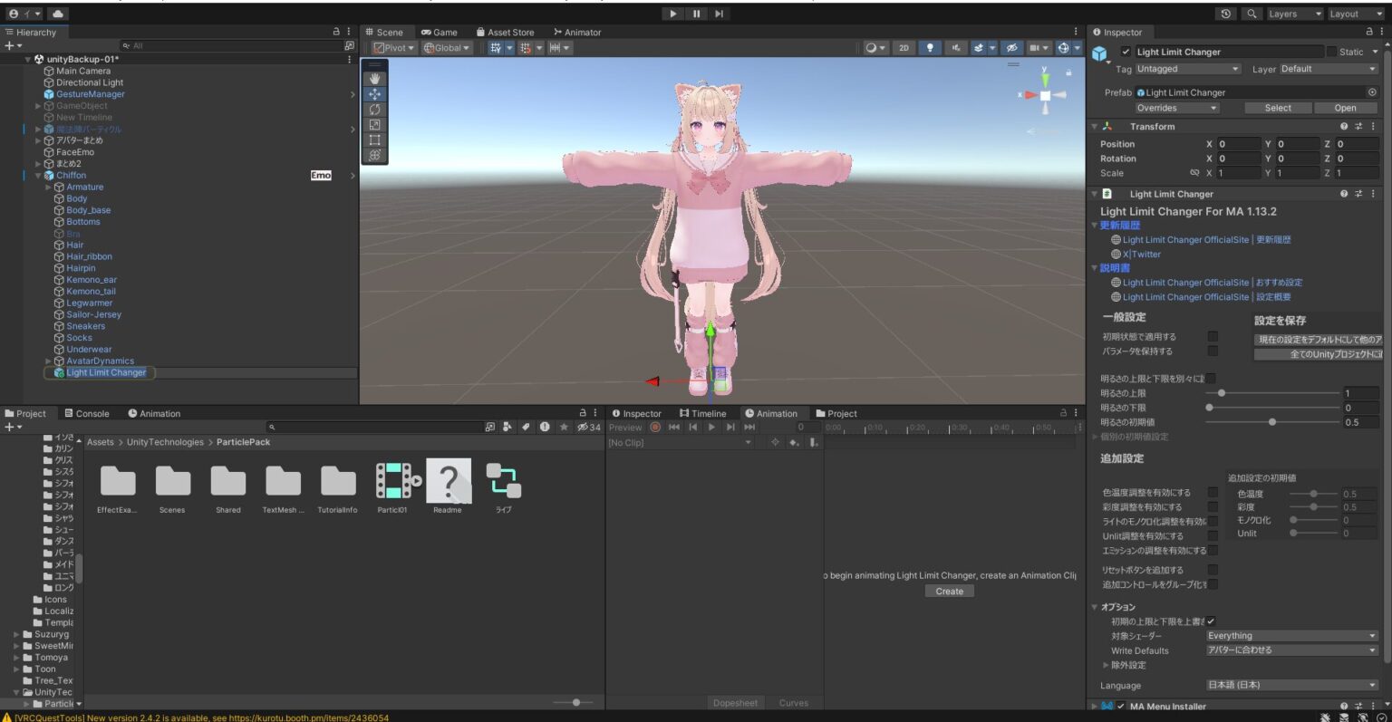The width and height of the screenshot is (1392, 722).
Task: Enable the 初期状態で適用する checkbox
Action: 1213,336
